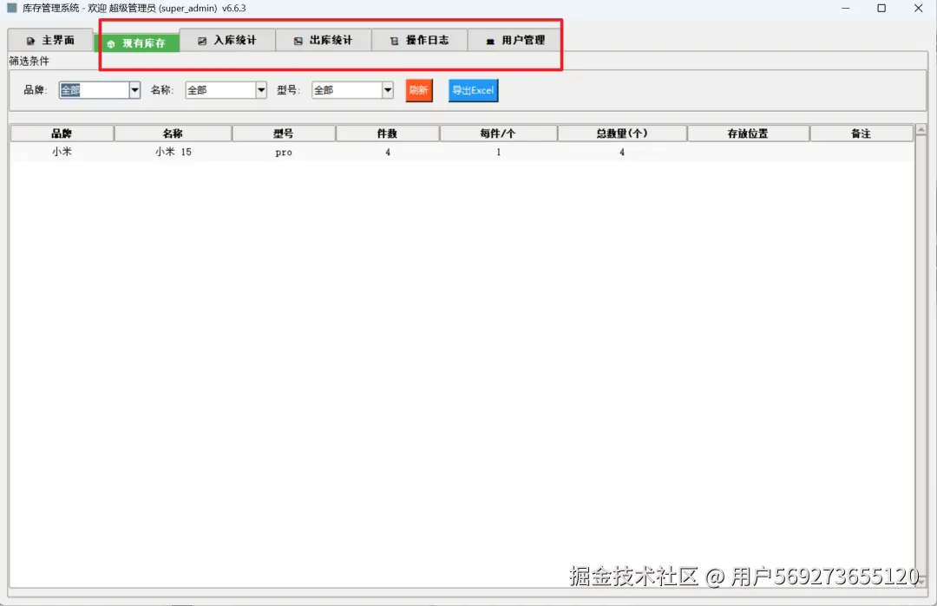This screenshot has width=937, height=606.
Task: Click the 入库统计 tab icon
Action: 202,42
